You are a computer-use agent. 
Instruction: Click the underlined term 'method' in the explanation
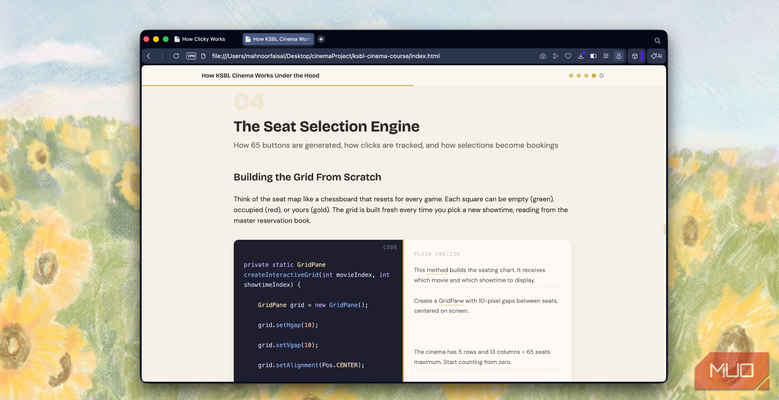[437, 270]
